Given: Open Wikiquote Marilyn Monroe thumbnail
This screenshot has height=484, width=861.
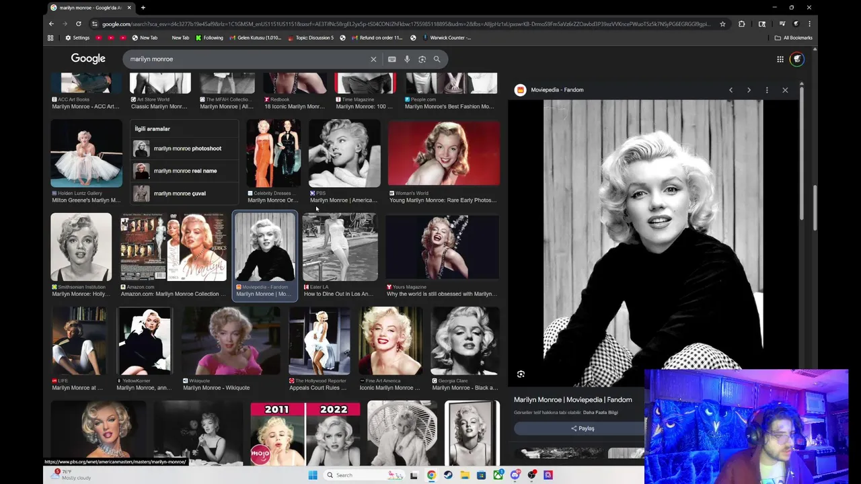Looking at the screenshot, I should (x=231, y=341).
